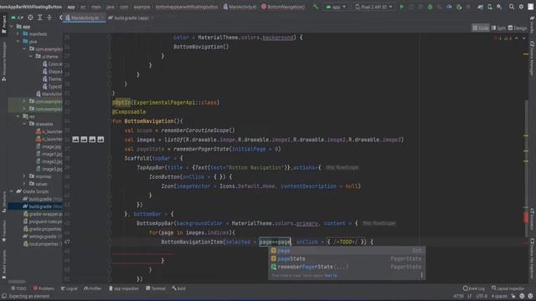Open image.jpg in the drawable folder
This screenshot has height=301, width=536.
[49, 147]
